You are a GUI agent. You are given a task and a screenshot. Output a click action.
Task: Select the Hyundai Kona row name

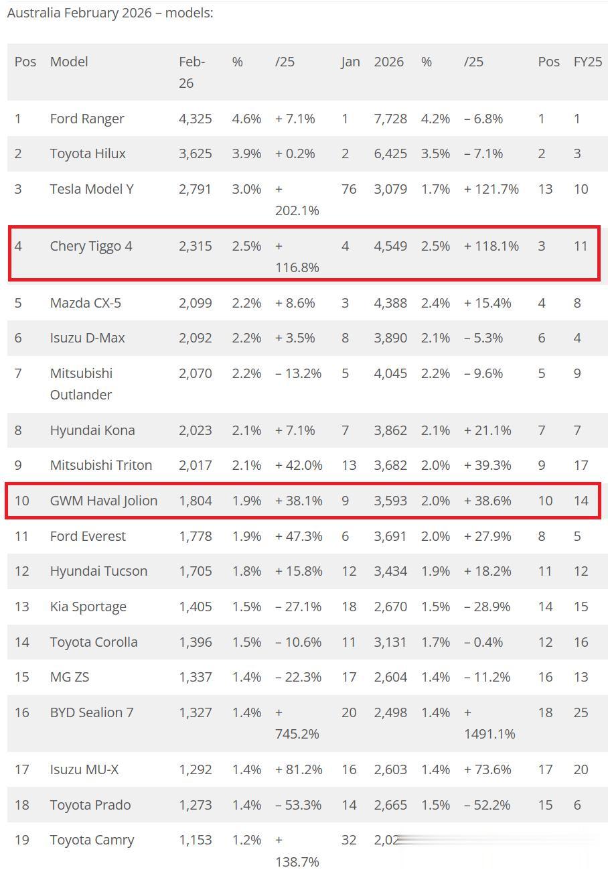click(92, 430)
